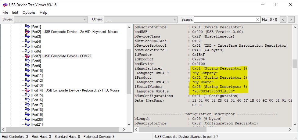Screen dimensions: 298x140
Task: Click the bDeviceClass 0xEF Miscellaneous value
Action: [x=213, y=36]
